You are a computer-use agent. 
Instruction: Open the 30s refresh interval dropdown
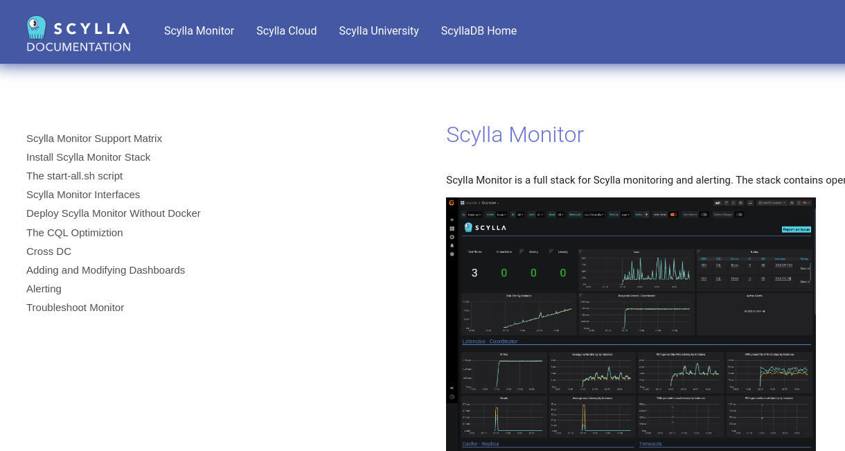(x=806, y=204)
